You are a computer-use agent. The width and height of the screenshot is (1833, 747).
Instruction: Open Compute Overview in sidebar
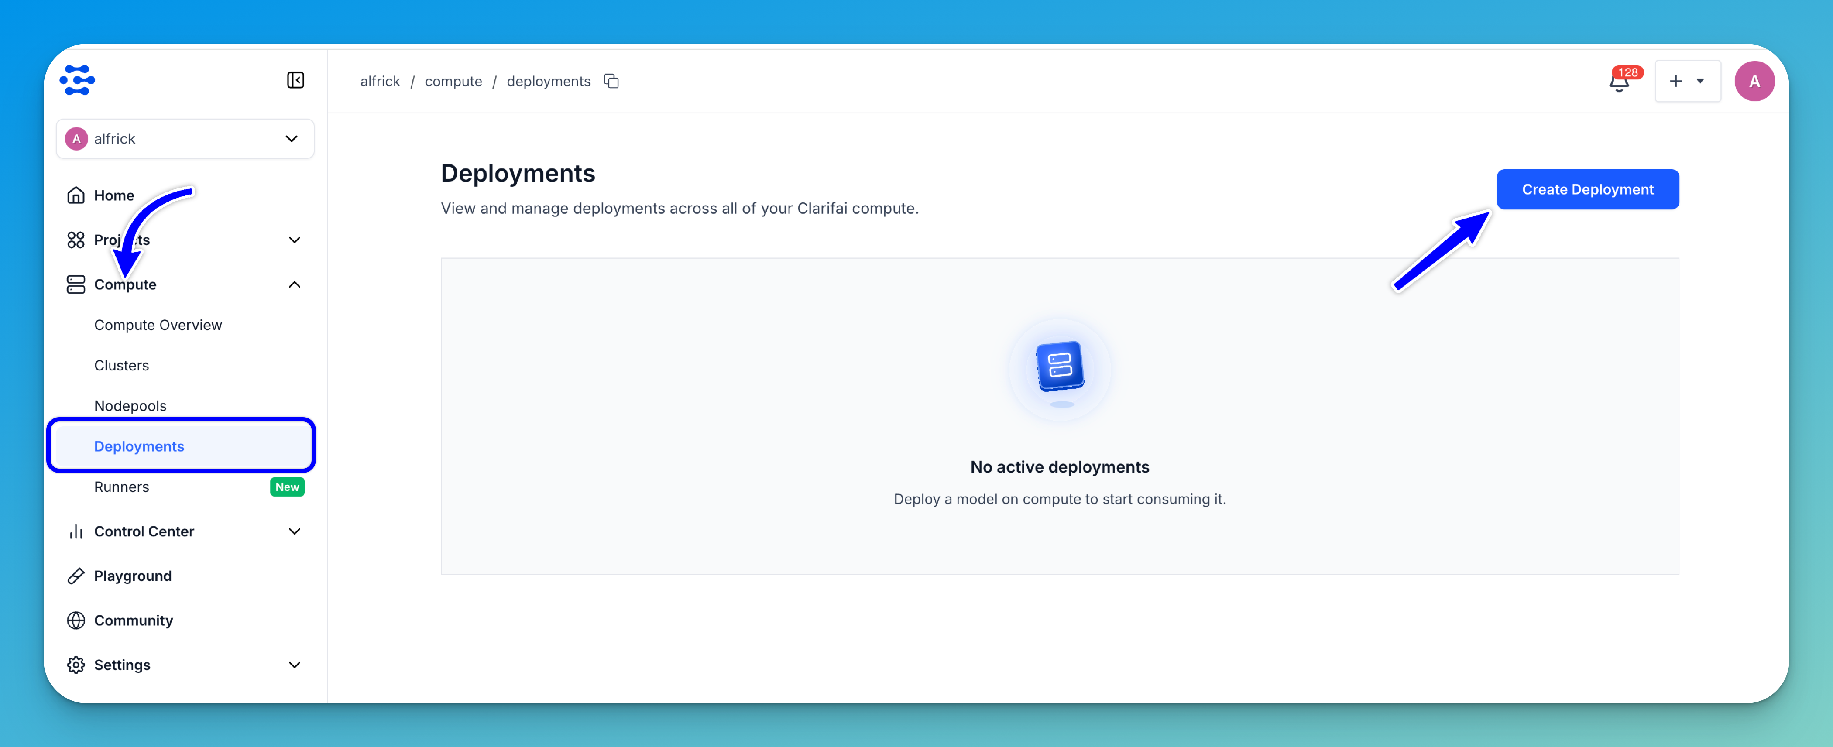(158, 324)
